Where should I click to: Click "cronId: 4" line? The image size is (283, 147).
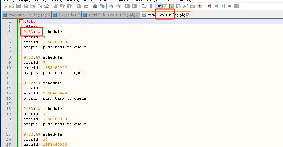pos(34,37)
